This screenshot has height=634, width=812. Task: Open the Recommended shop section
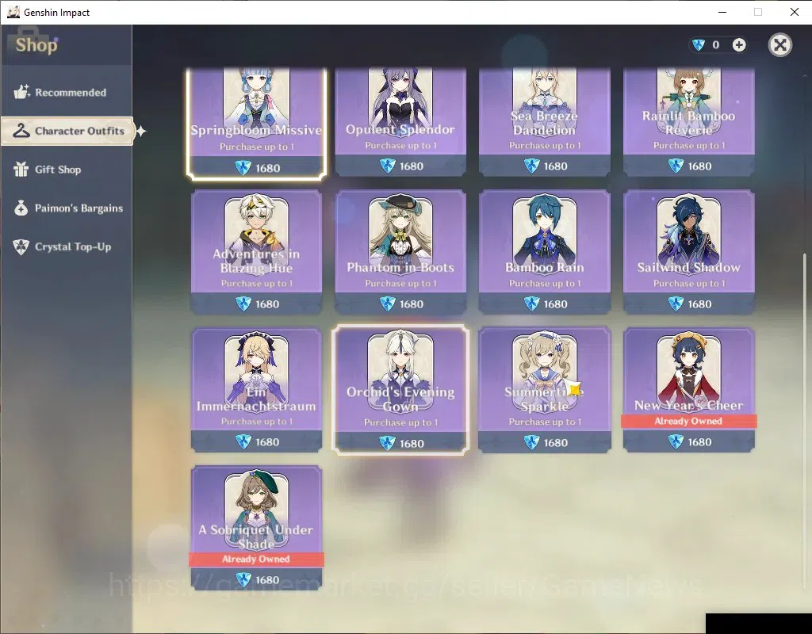[67, 93]
